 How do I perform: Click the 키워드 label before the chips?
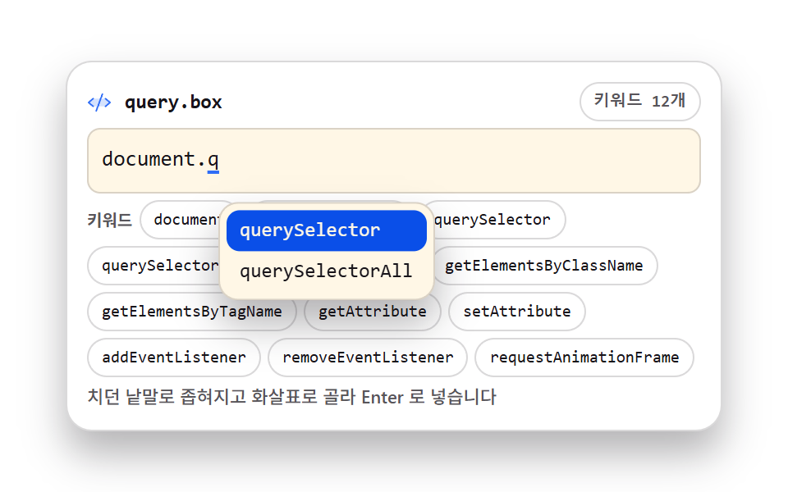(109, 220)
